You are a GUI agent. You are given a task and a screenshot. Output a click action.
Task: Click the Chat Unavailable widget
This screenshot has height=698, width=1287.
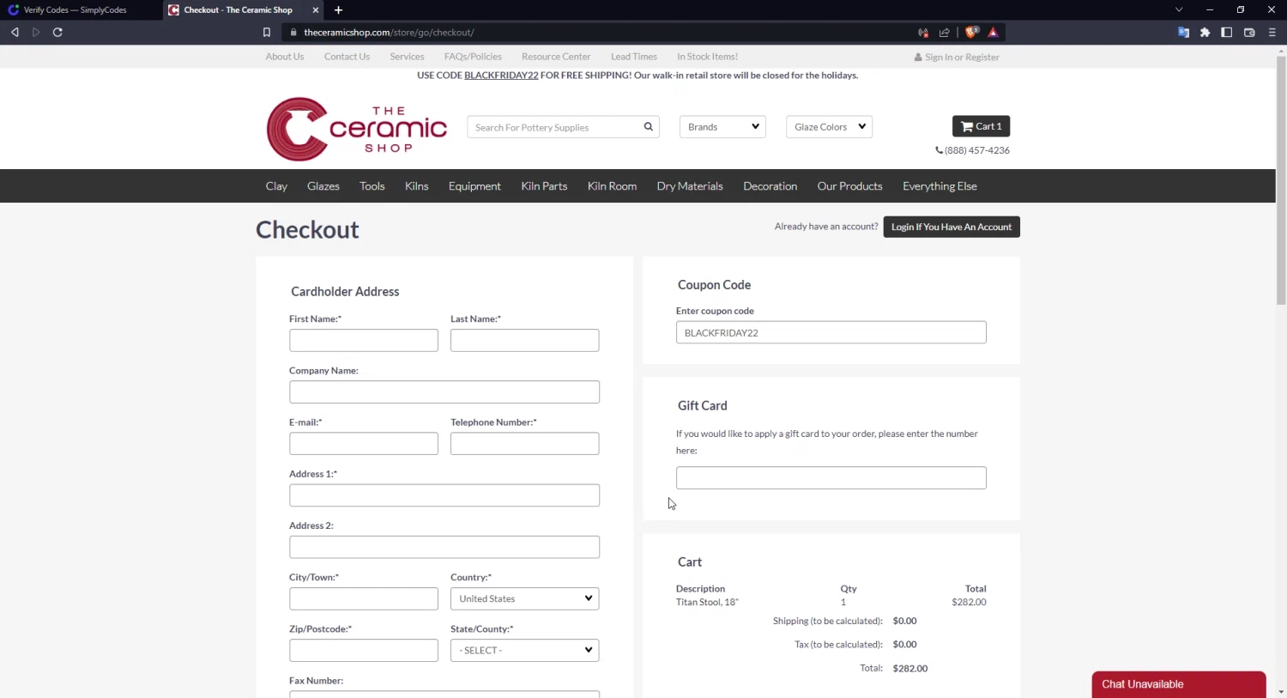pyautogui.click(x=1179, y=684)
